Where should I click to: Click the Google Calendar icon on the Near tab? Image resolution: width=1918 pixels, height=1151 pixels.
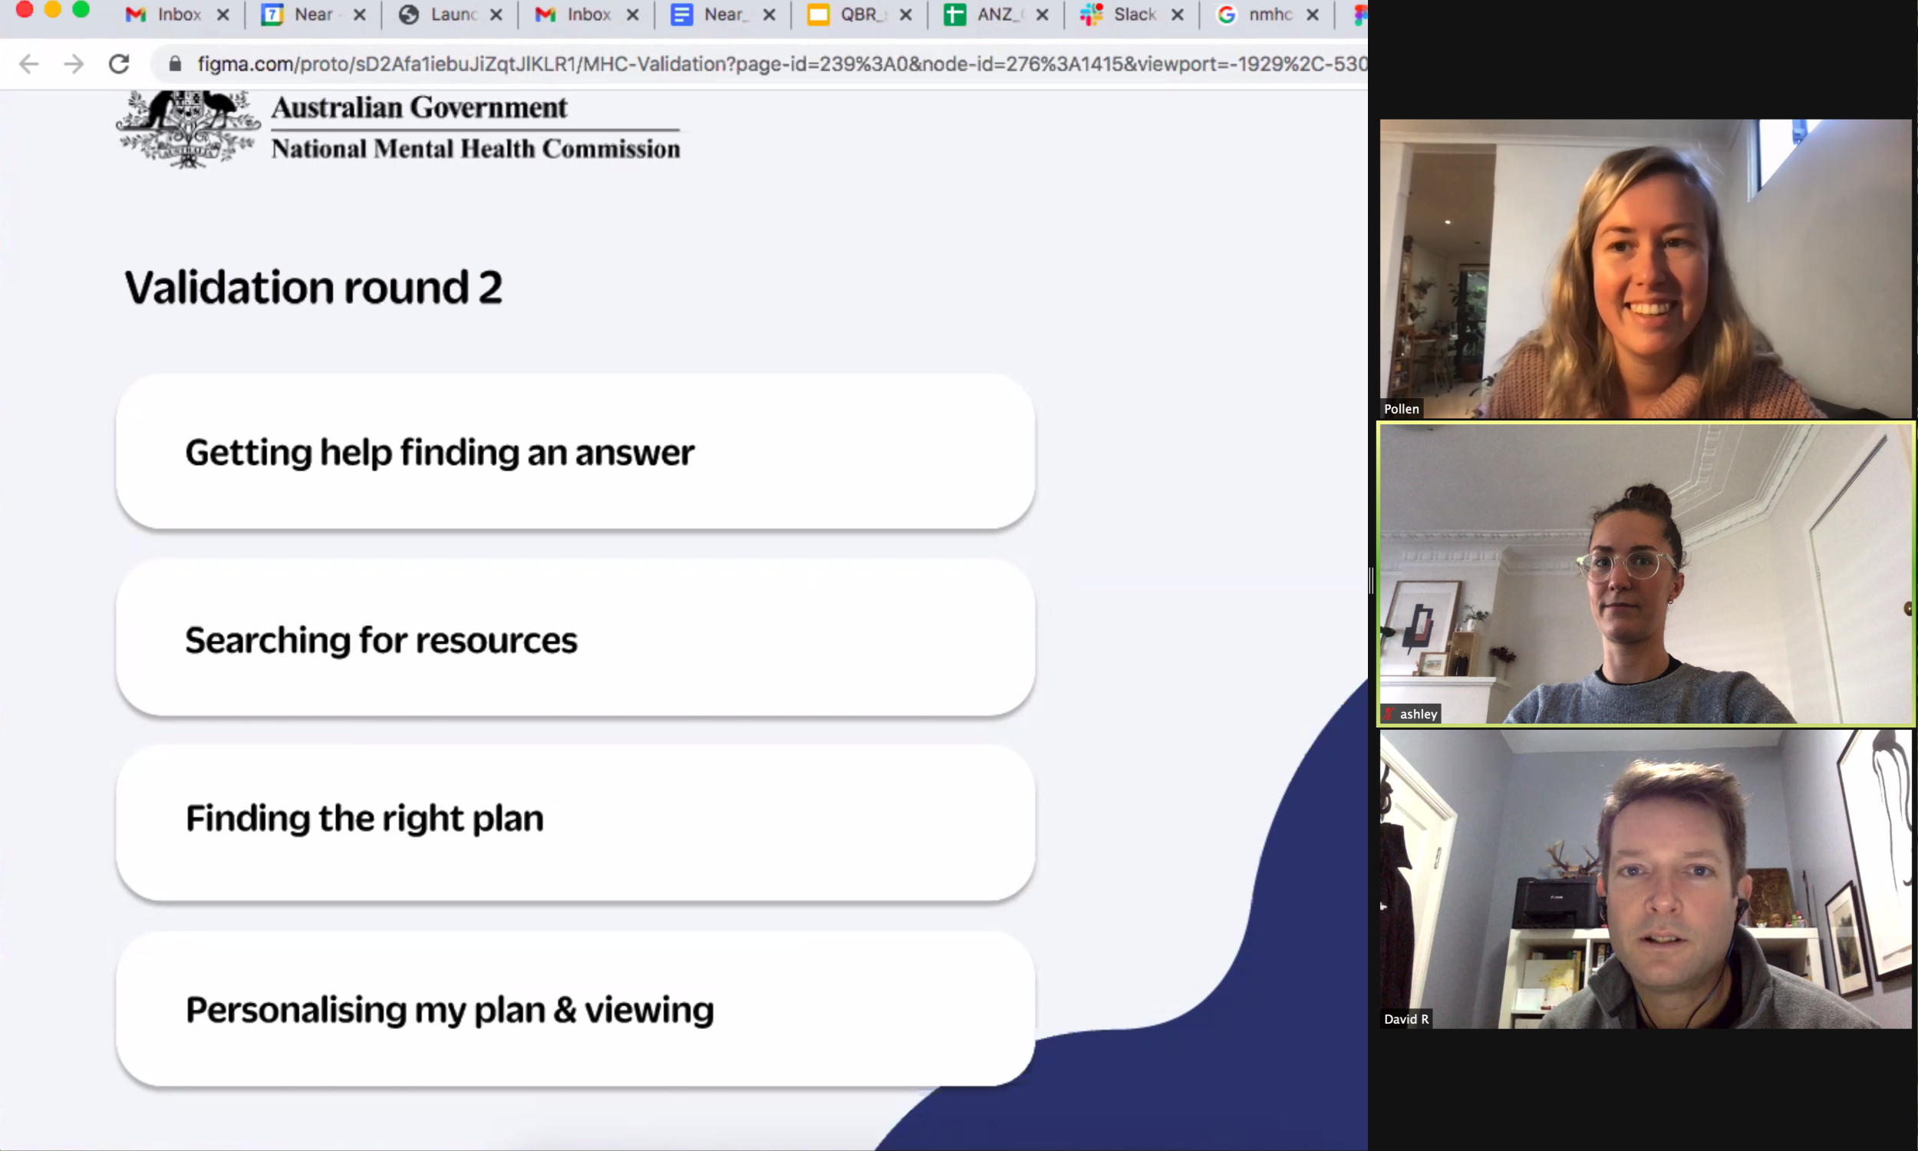click(272, 15)
